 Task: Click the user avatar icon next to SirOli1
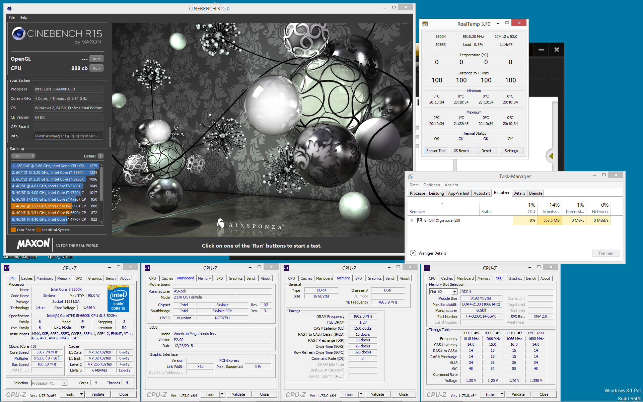pos(419,220)
